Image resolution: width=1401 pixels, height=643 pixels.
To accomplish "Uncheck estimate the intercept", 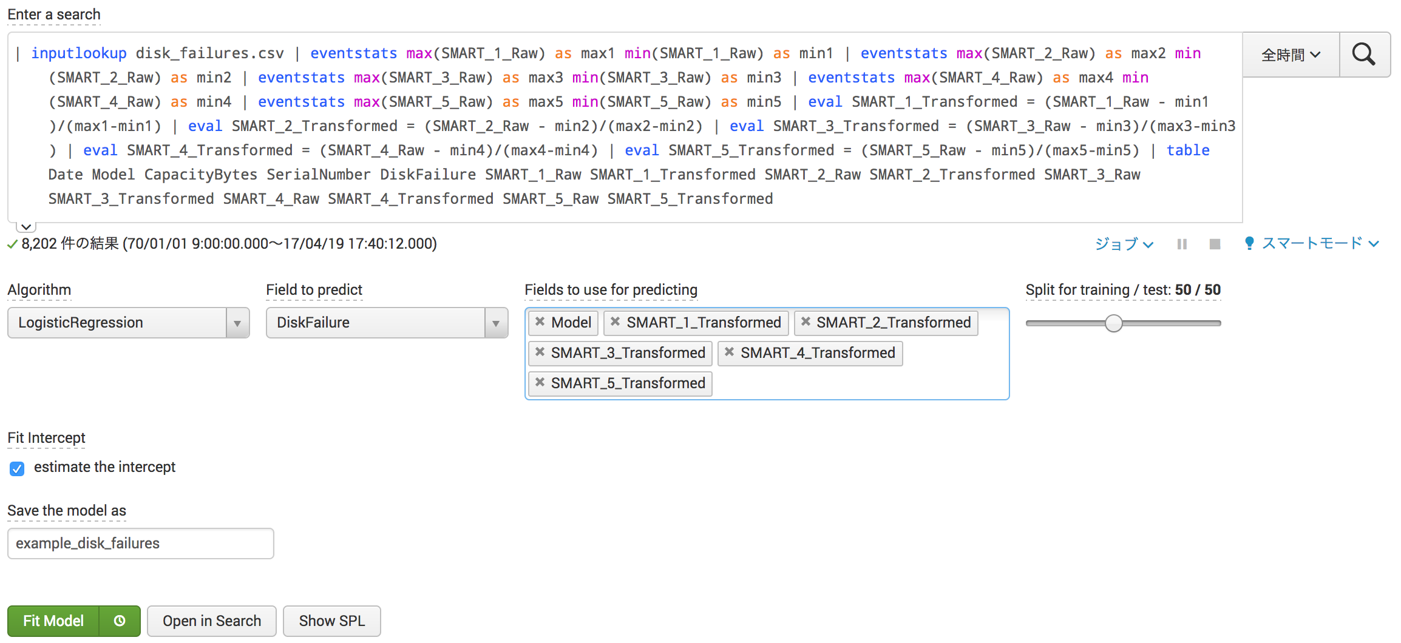I will pyautogui.click(x=16, y=468).
